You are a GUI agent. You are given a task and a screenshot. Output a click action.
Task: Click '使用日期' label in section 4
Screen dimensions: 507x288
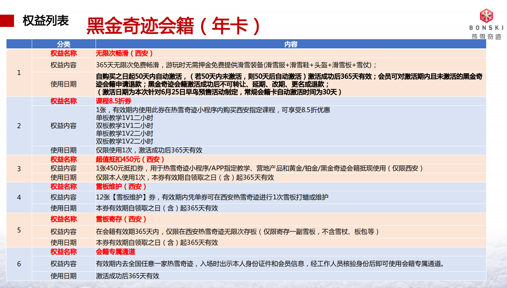pyautogui.click(x=64, y=208)
